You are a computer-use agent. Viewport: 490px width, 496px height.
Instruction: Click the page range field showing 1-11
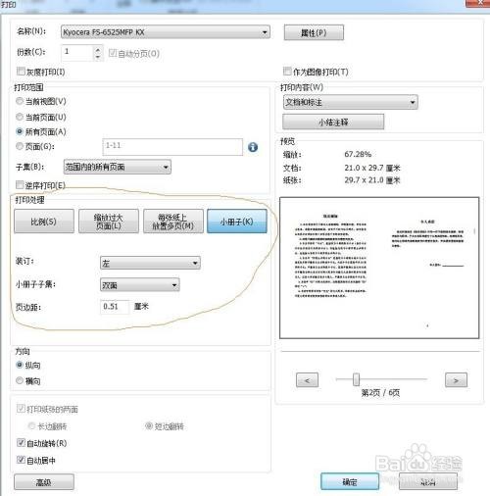tap(172, 147)
